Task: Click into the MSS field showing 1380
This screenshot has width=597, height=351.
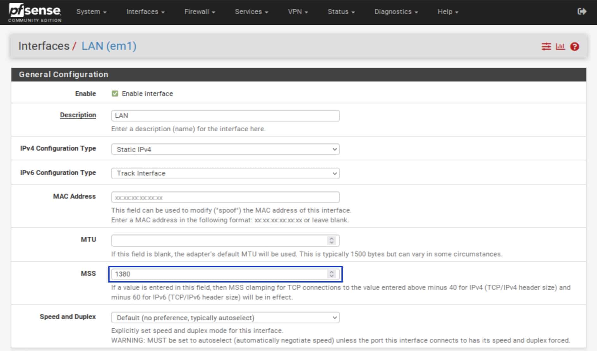Action: click(x=225, y=274)
